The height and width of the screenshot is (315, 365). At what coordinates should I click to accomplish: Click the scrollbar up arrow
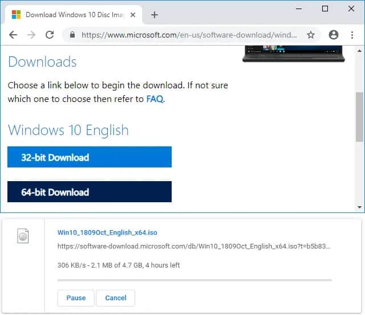[360, 51]
